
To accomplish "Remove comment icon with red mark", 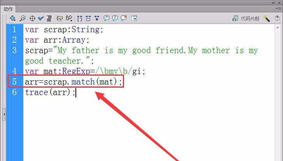I will [x=124, y=18].
